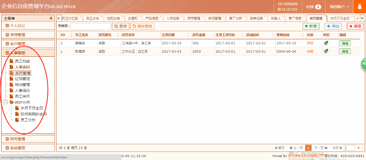Click the green round badge at right edge
Image resolution: width=366 pixels, height=160 pixels.
[364, 64]
